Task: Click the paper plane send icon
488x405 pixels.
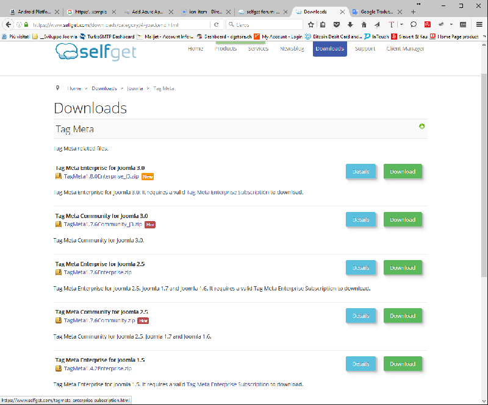Action: 377,24
